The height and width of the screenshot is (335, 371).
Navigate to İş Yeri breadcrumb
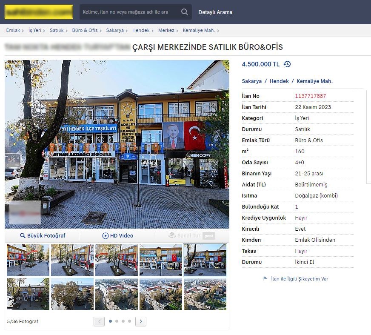pos(34,30)
